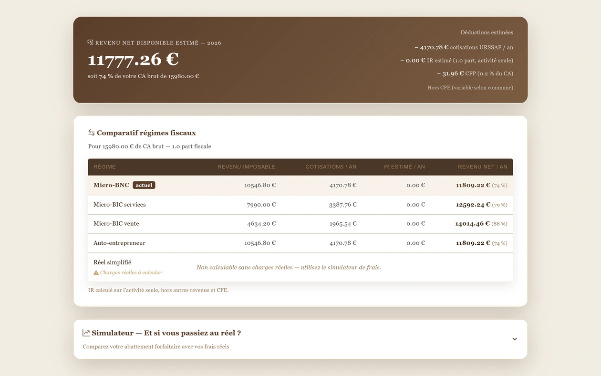This screenshot has width=601, height=376.
Task: Click 'Pour 15980.00 € de CA brut' subtitle
Action: (150, 146)
